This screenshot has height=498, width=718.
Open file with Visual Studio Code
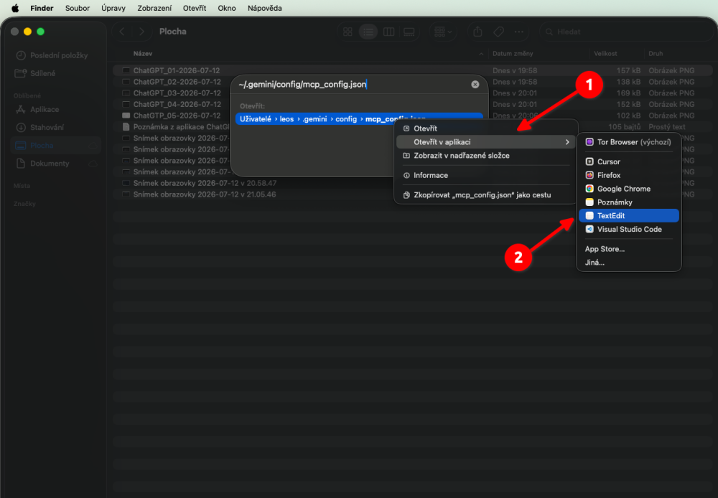628,230
